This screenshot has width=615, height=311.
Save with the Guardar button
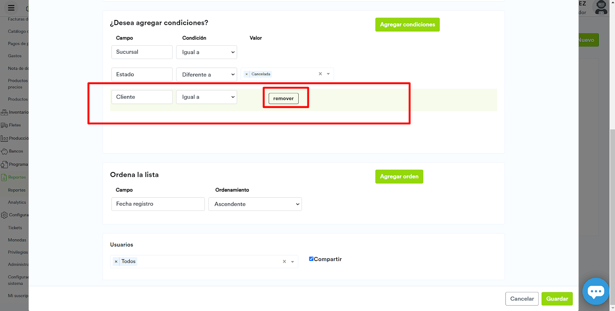point(557,299)
